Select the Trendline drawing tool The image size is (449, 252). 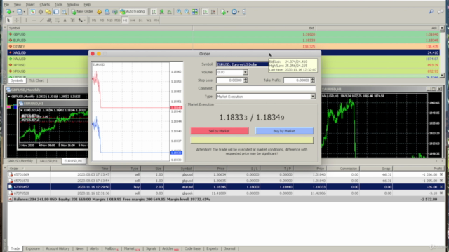click(42, 20)
